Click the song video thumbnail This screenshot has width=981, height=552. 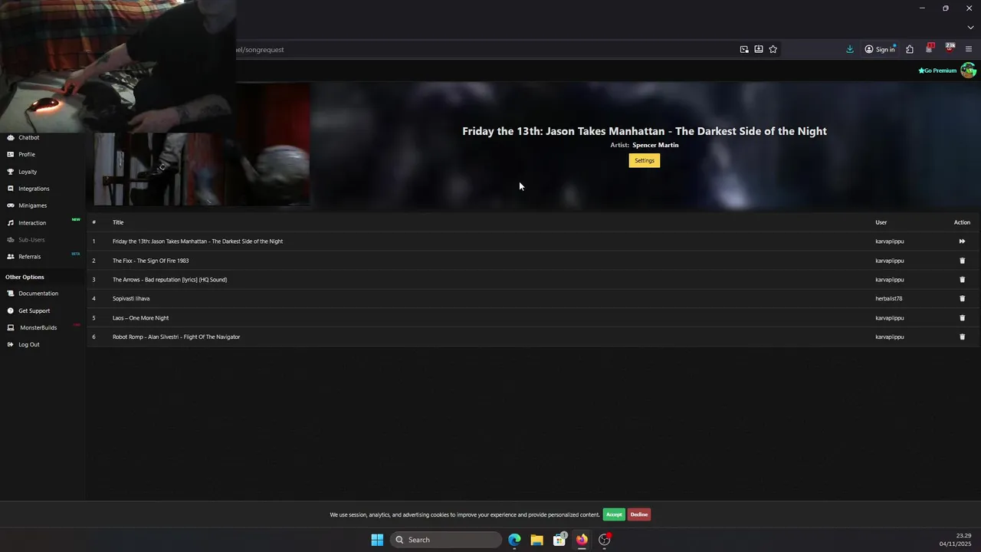(x=202, y=169)
